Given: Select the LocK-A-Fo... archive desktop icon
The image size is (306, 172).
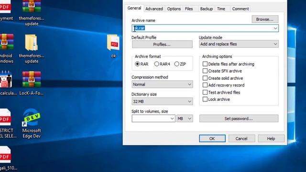Looking at the screenshot, I should coord(32,83).
